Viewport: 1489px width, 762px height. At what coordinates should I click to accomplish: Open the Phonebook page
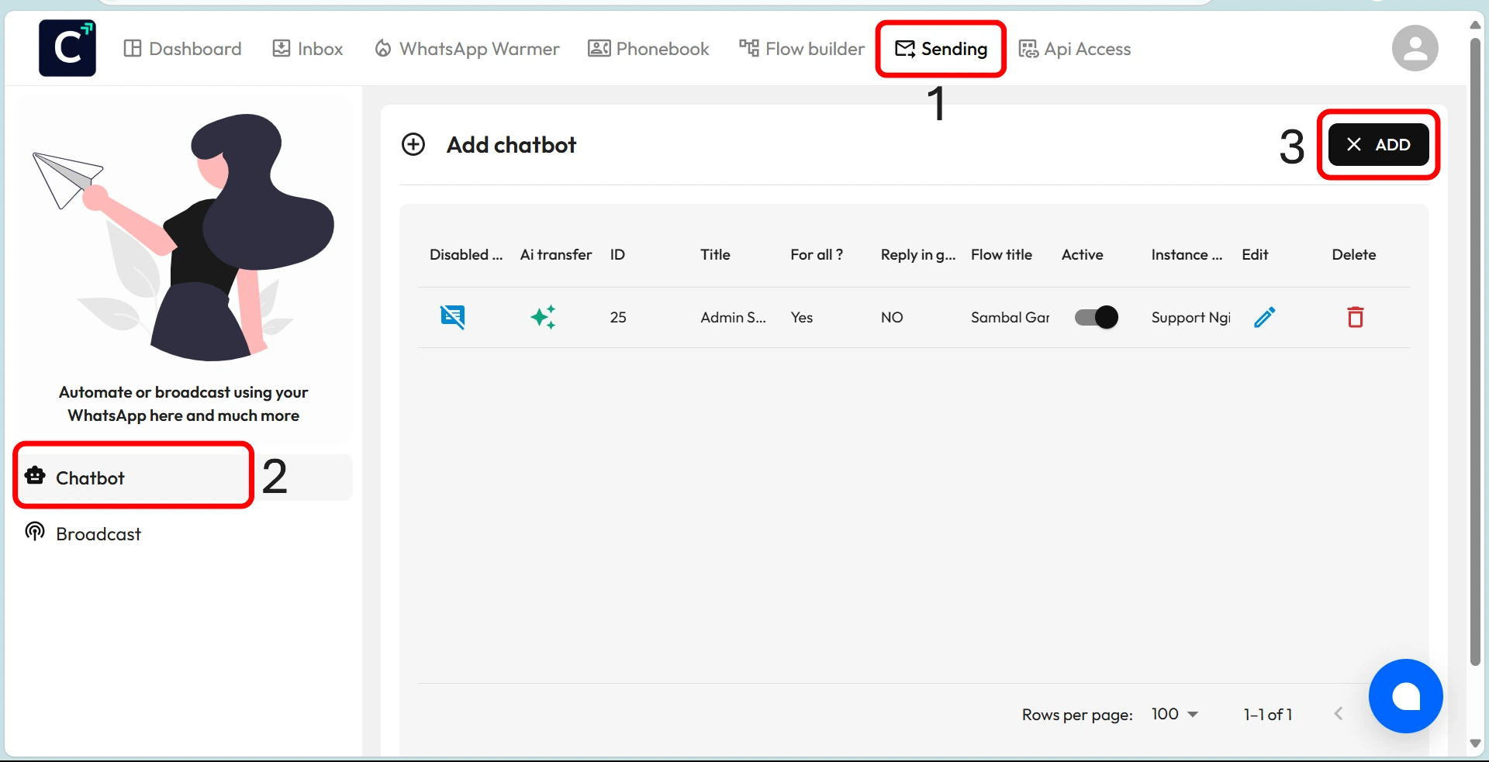[x=648, y=49]
